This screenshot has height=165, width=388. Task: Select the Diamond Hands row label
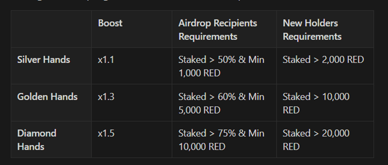tap(37, 140)
